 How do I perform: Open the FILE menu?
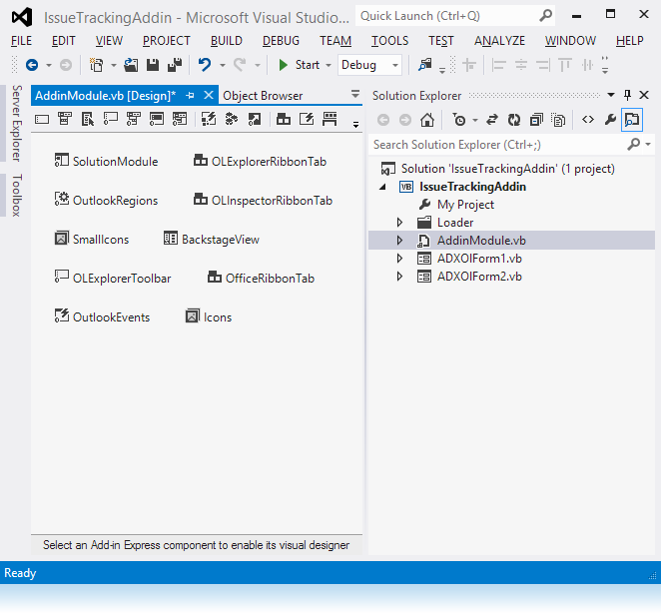coord(21,41)
